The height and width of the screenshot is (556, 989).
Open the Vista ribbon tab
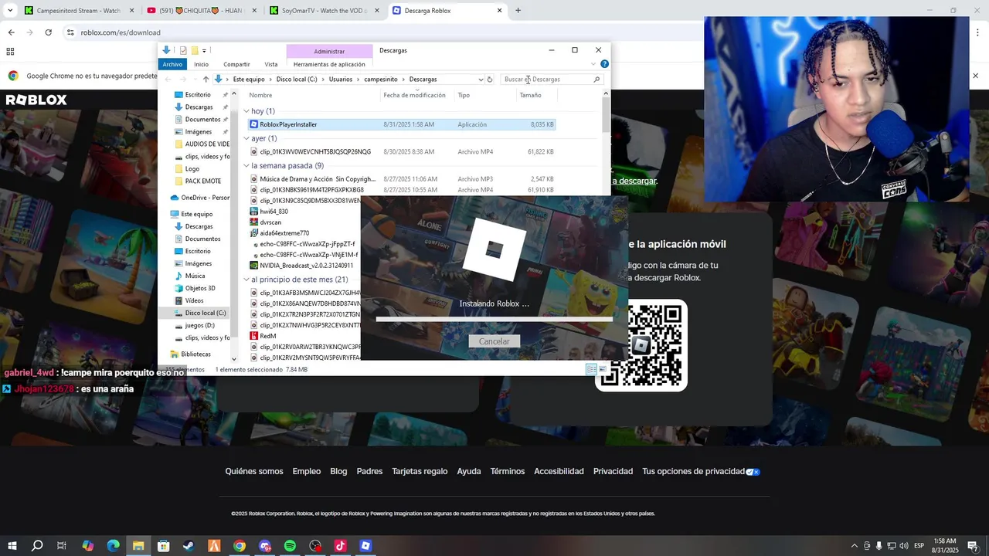[271, 64]
